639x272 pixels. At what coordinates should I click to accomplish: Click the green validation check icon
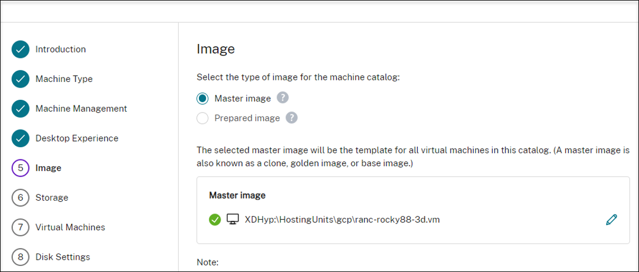coord(215,220)
